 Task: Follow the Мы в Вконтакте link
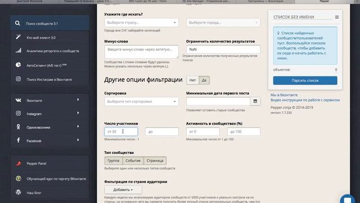pyautogui.click(x=283, y=95)
